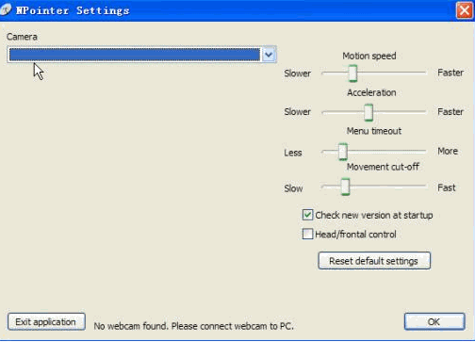Screen dimensions: 475x342
Task: Click Slower label beside Acceleration
Action: click(x=297, y=112)
